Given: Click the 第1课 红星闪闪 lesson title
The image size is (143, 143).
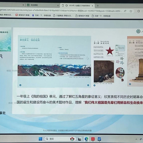Looking at the screenshot, I should [101, 43].
